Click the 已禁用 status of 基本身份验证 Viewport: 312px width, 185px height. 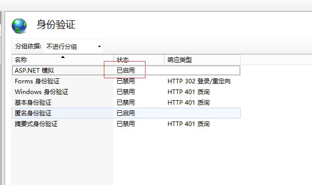coord(126,103)
